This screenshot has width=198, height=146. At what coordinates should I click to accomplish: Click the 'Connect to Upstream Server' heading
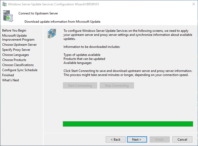(38, 13)
